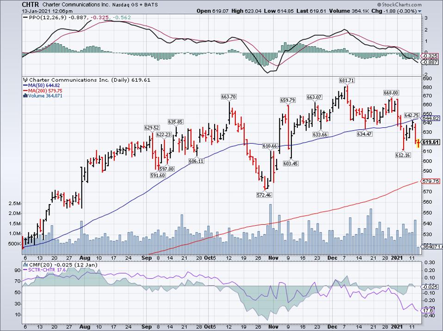Click the 606.11 price label

[197, 161]
